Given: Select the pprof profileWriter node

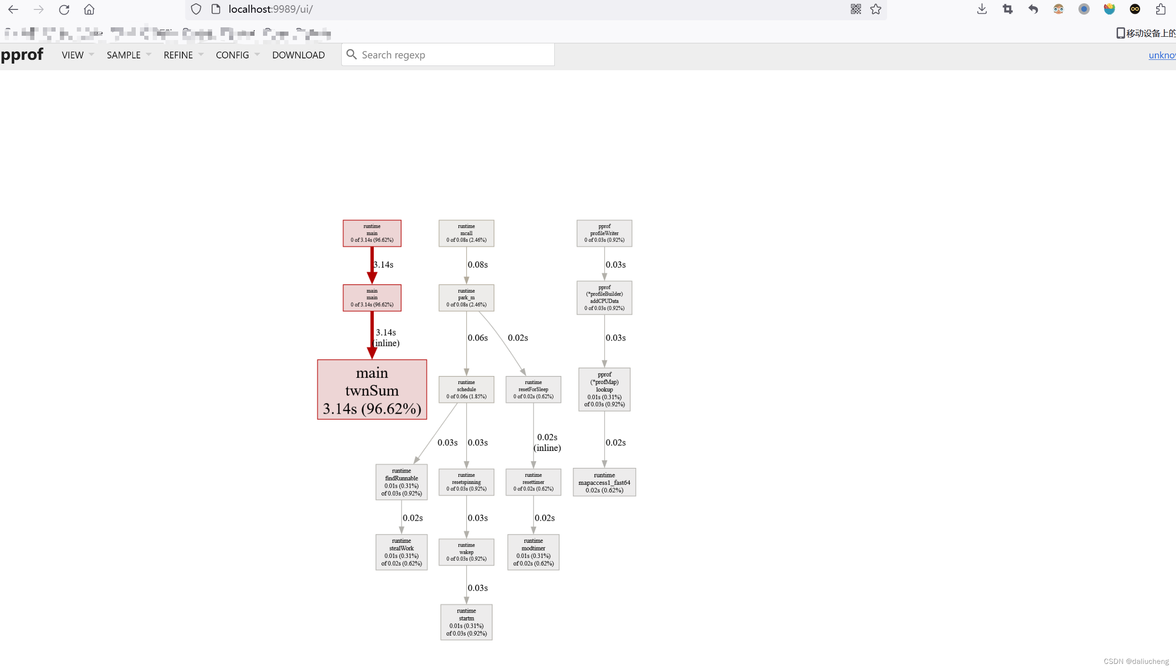Looking at the screenshot, I should (604, 233).
